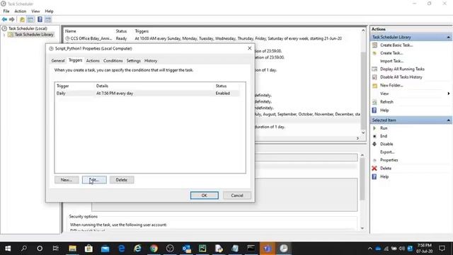Click the Create Basic Task icon

click(x=374, y=45)
